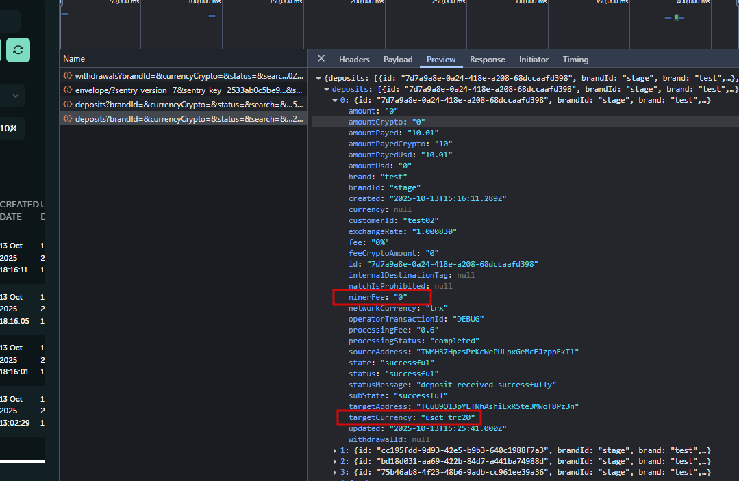Screen dimensions: 739x481
Task: Expand deposit item 3
Action: click(x=335, y=473)
